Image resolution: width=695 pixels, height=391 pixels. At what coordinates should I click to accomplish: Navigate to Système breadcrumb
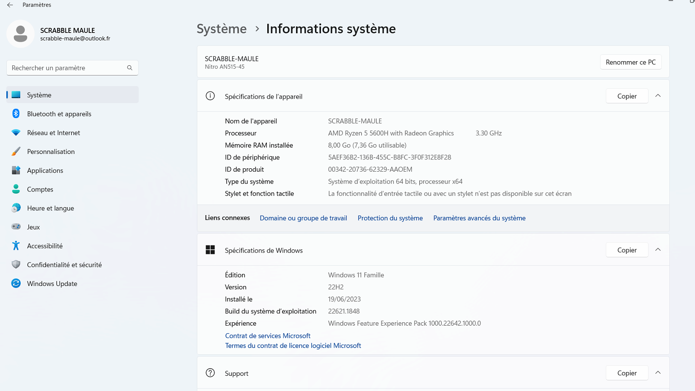tap(222, 29)
